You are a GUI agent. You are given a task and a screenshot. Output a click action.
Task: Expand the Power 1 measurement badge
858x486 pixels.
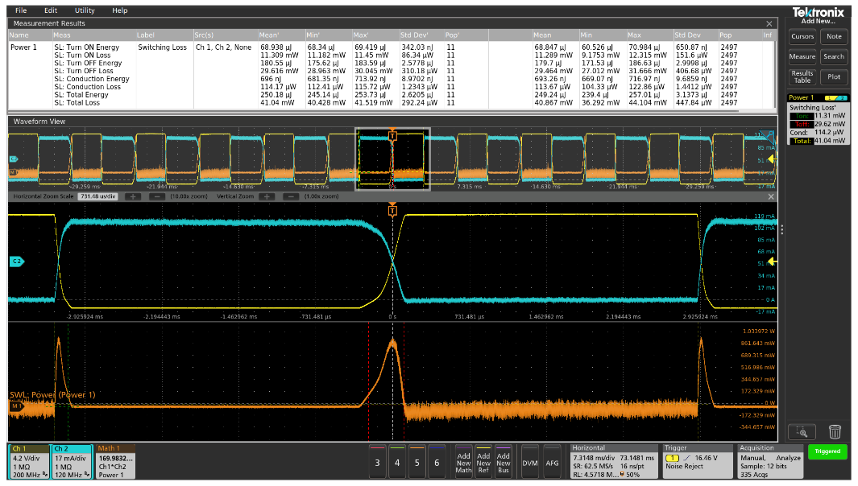click(x=817, y=119)
